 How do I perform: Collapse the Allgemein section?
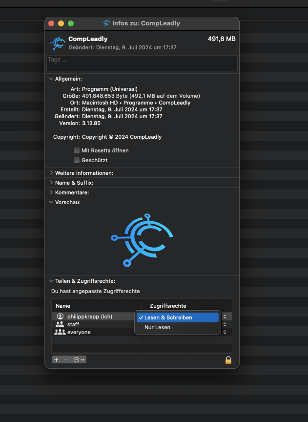[x=51, y=79]
